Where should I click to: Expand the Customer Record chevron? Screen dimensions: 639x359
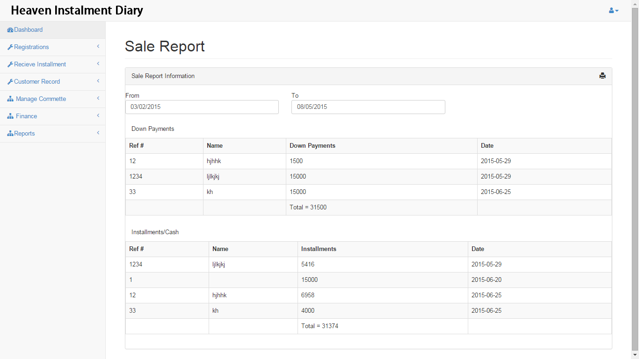pos(98,81)
